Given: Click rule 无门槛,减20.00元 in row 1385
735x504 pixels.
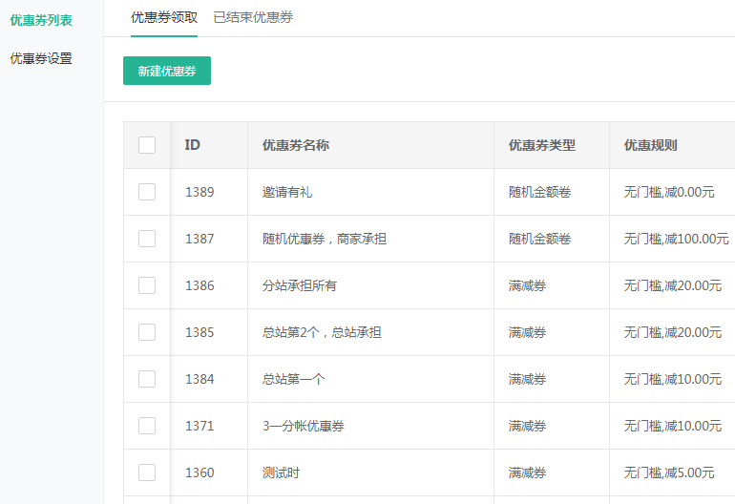Looking at the screenshot, I should (673, 332).
